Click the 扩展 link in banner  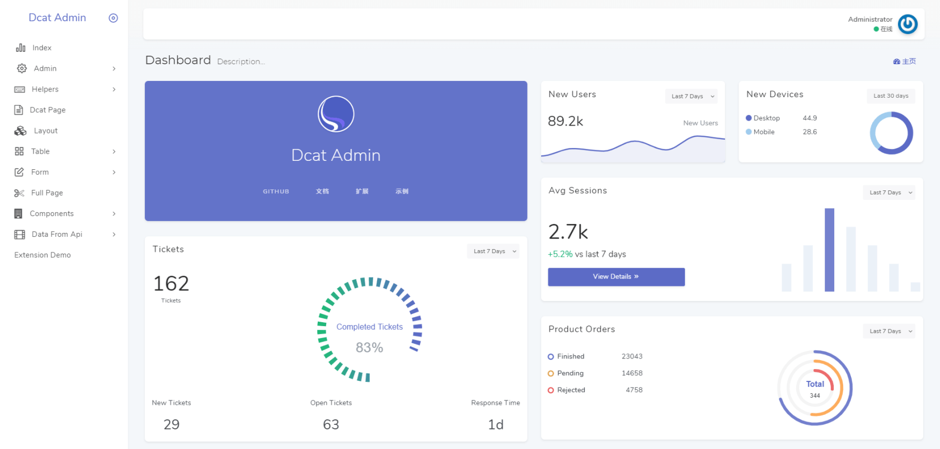(x=362, y=192)
